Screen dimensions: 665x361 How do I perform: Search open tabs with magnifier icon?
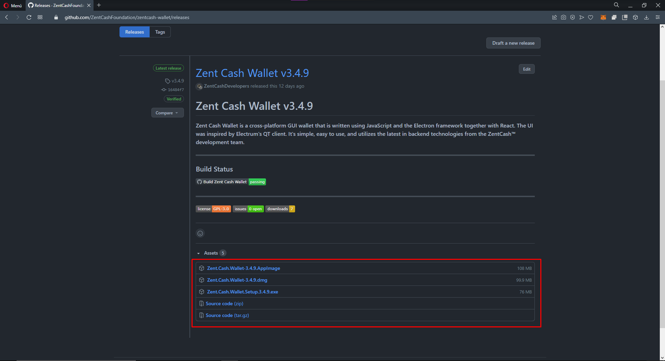617,5
